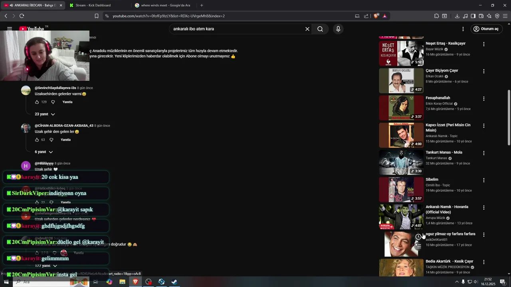The height and width of the screenshot is (287, 511).
Task: Share this page from the address bar
Action: 366,16
